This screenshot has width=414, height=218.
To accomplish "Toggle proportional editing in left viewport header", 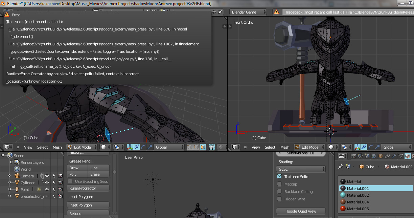I will coord(222,147).
